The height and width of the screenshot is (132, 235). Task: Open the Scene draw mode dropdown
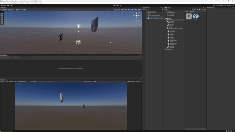coord(115,10)
